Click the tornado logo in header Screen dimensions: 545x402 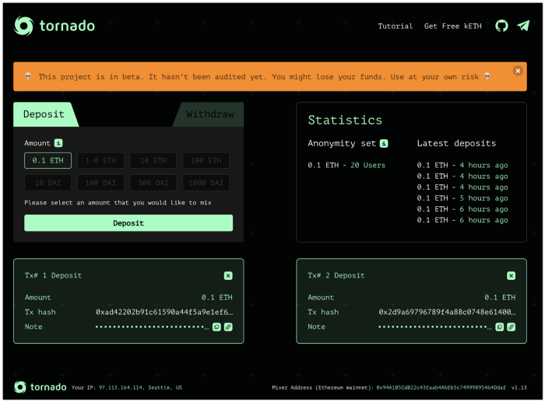point(54,26)
